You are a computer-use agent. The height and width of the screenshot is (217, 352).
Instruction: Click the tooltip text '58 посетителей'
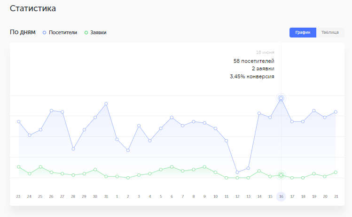pyautogui.click(x=254, y=61)
